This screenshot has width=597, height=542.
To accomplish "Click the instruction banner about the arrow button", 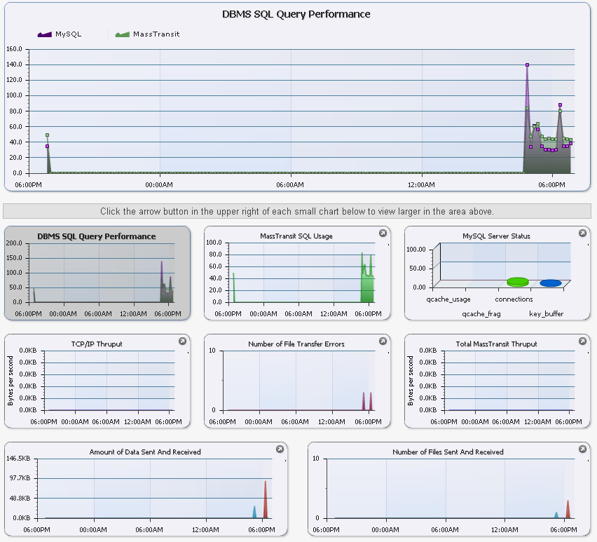I will click(x=297, y=211).
